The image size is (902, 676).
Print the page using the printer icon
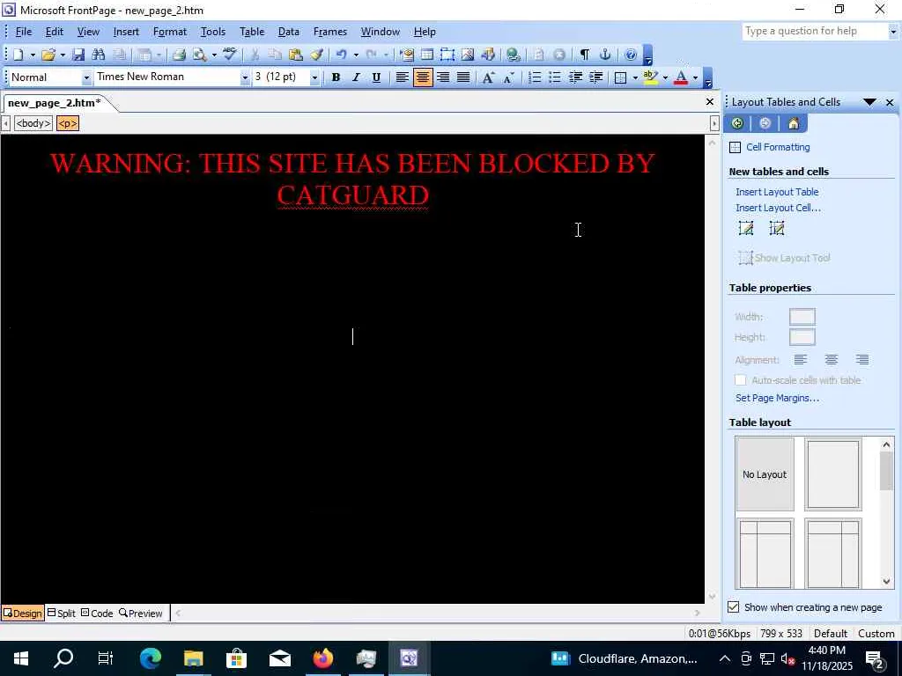coord(179,55)
